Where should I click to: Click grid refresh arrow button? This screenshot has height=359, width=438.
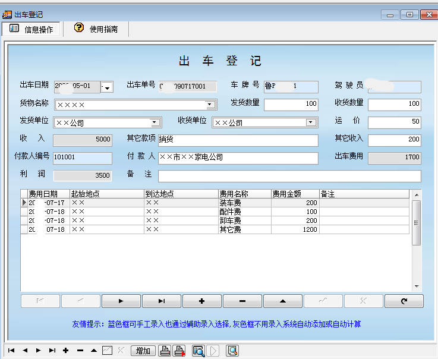tap(404, 301)
